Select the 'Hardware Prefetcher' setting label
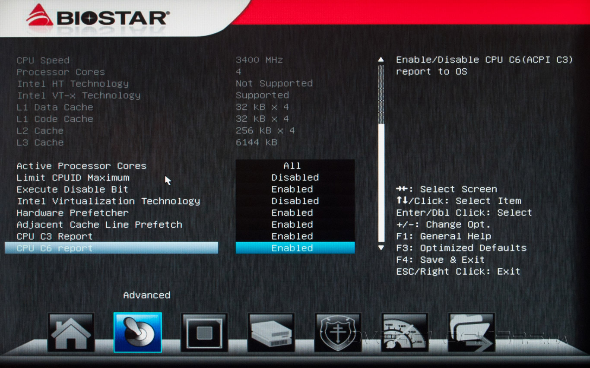This screenshot has width=590, height=368. (x=73, y=213)
